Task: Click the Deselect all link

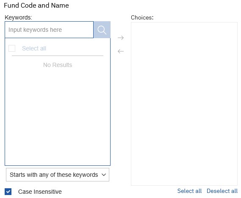Action: pos(222,191)
